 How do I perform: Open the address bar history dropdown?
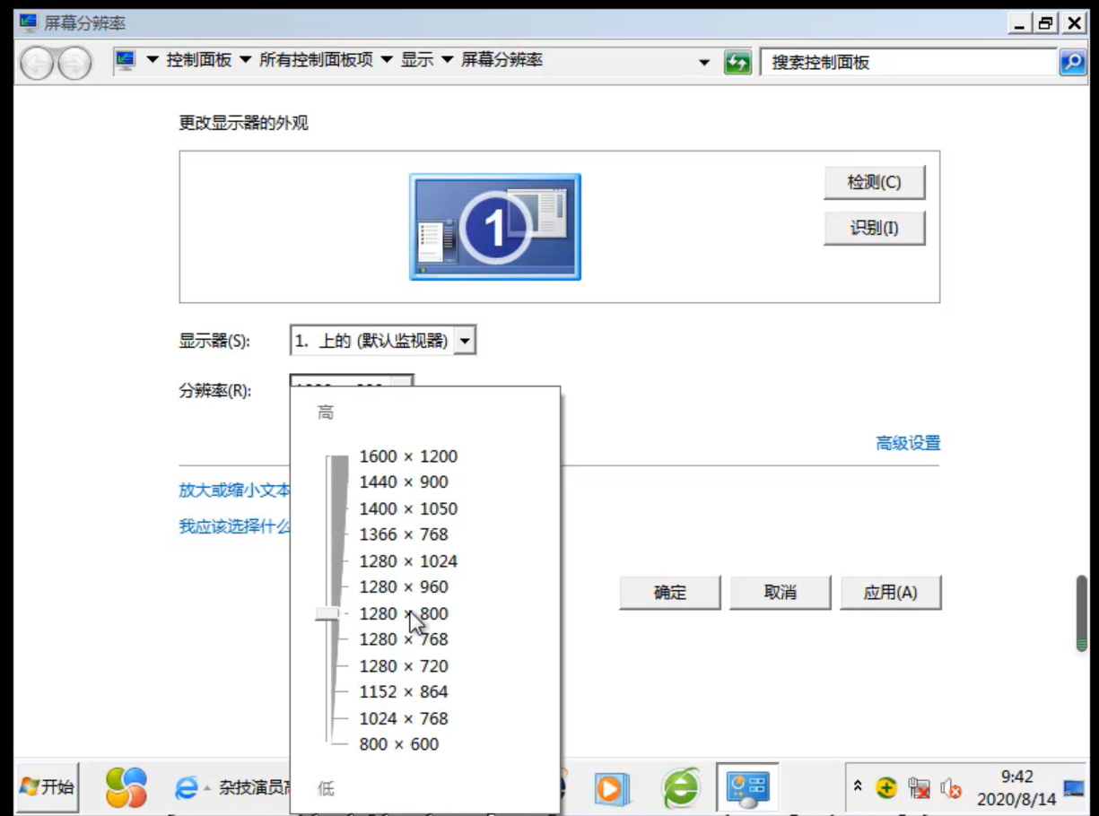click(x=703, y=61)
